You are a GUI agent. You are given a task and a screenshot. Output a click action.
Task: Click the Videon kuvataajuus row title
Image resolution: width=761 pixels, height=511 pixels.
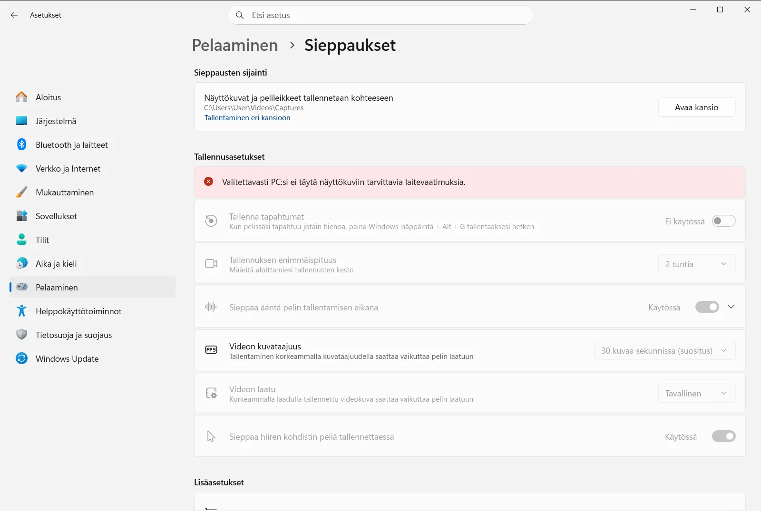[x=265, y=347]
